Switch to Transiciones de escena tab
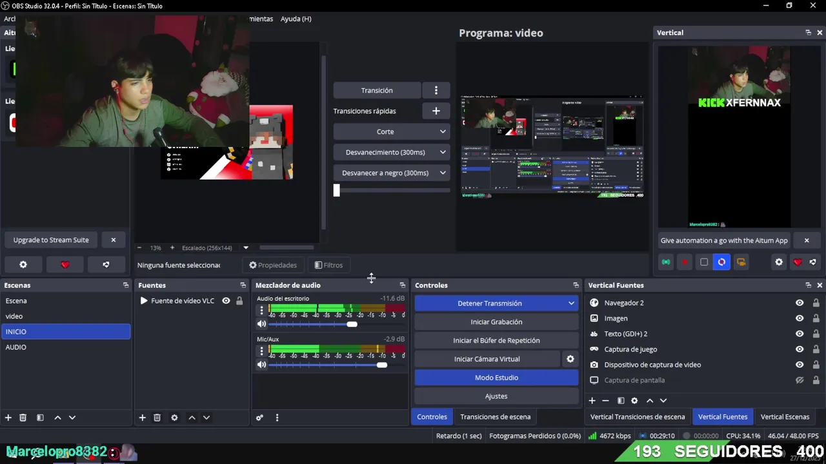 point(496,417)
